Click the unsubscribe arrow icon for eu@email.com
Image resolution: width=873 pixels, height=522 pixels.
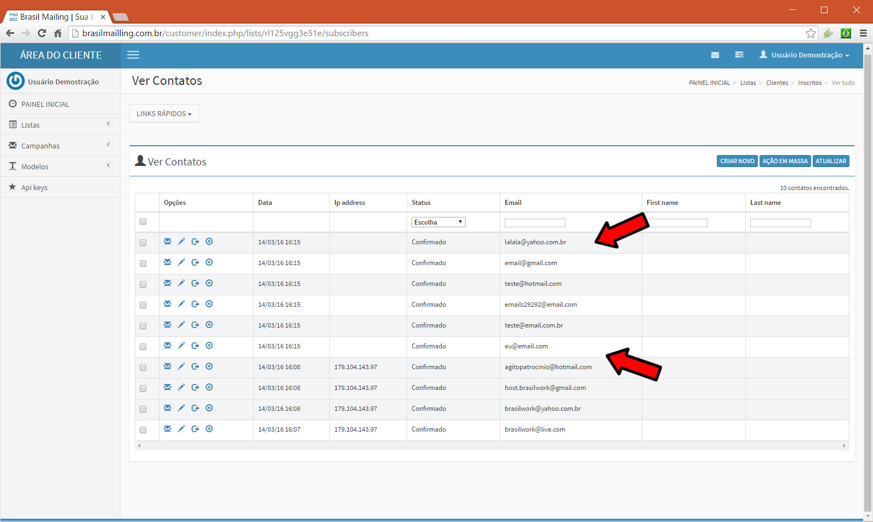(x=195, y=346)
